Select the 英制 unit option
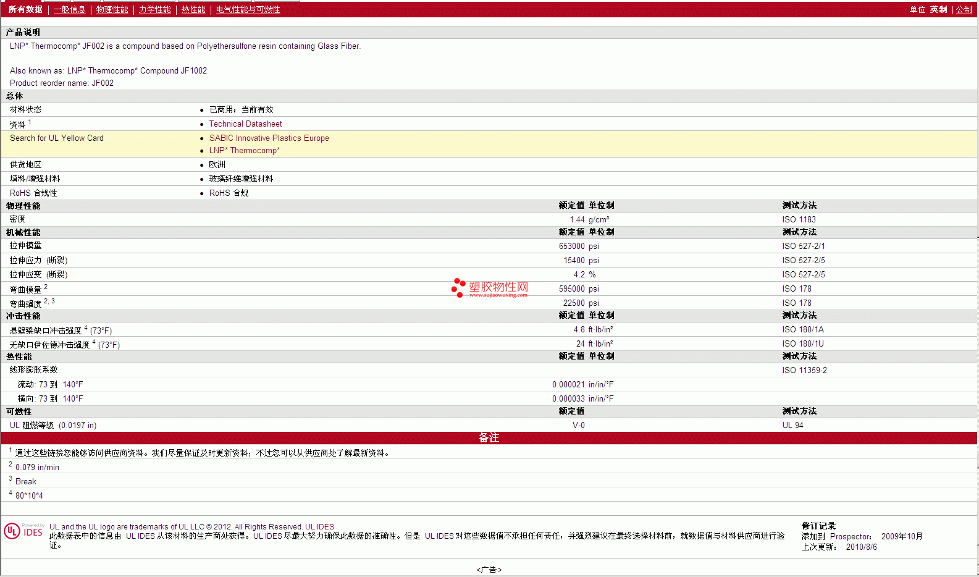Image resolution: width=979 pixels, height=577 pixels. [x=938, y=9]
